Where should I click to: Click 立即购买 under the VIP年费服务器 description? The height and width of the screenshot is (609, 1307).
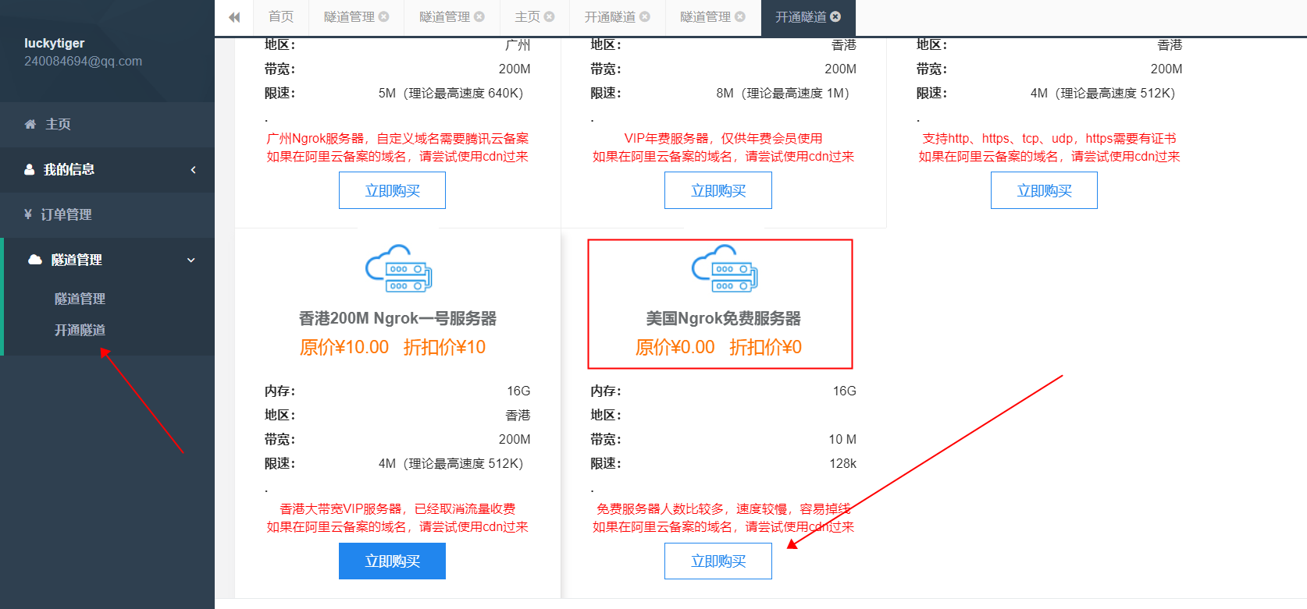tap(718, 191)
